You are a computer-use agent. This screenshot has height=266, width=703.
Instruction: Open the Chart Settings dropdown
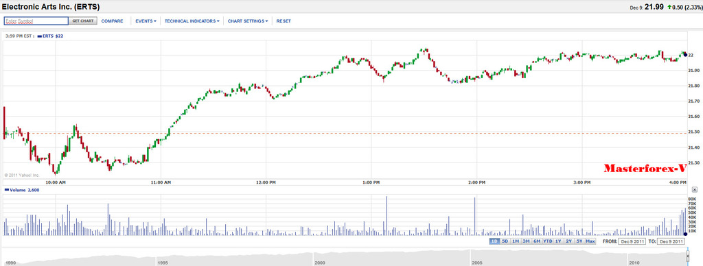point(248,21)
